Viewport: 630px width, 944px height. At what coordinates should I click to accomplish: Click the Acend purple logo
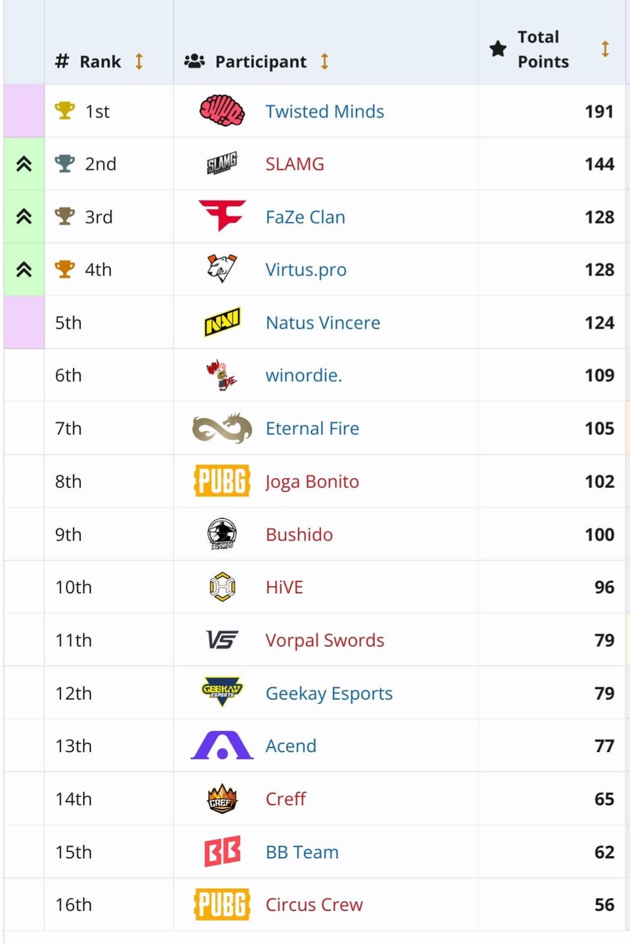pos(222,746)
